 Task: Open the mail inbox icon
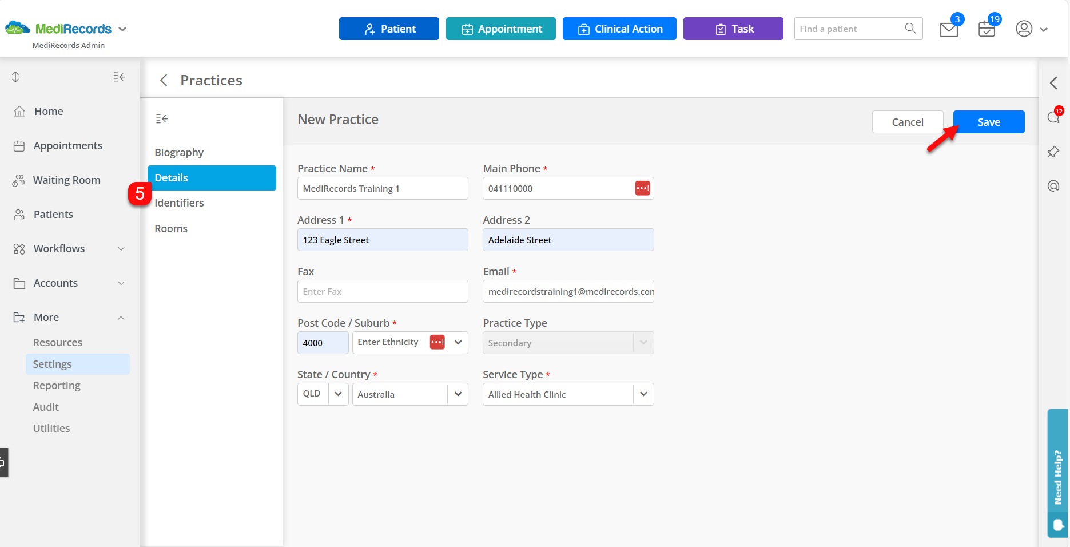click(949, 29)
